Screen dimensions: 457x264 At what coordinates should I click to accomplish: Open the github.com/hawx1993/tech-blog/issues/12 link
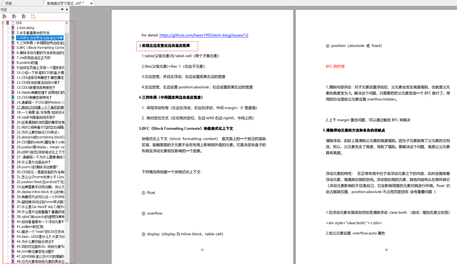click(204, 35)
